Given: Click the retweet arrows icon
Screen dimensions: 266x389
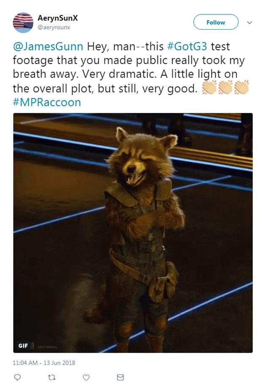Looking at the screenshot, I should point(52,377).
